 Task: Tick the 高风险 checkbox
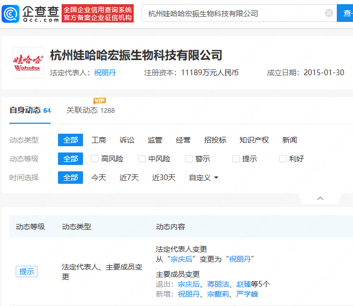[95, 159]
